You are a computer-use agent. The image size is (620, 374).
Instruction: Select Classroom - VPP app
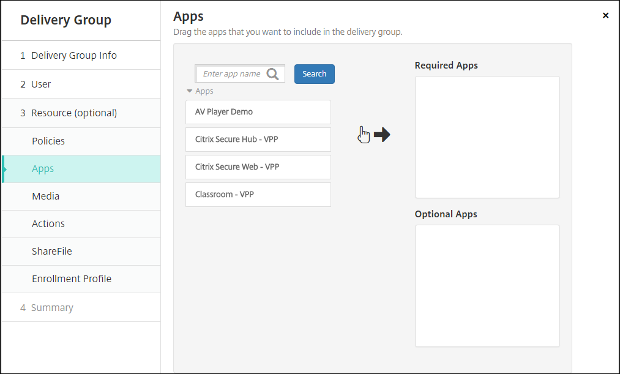click(258, 195)
